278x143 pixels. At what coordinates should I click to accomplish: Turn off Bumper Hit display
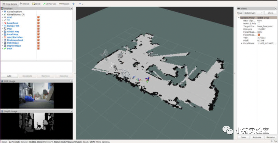tap(38, 26)
